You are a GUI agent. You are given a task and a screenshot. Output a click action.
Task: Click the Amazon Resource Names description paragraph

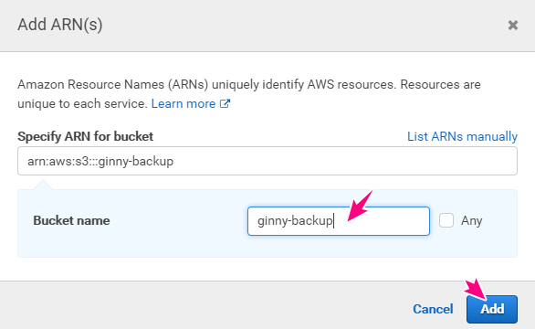pos(249,94)
